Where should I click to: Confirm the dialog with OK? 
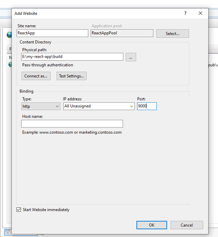[152, 225]
